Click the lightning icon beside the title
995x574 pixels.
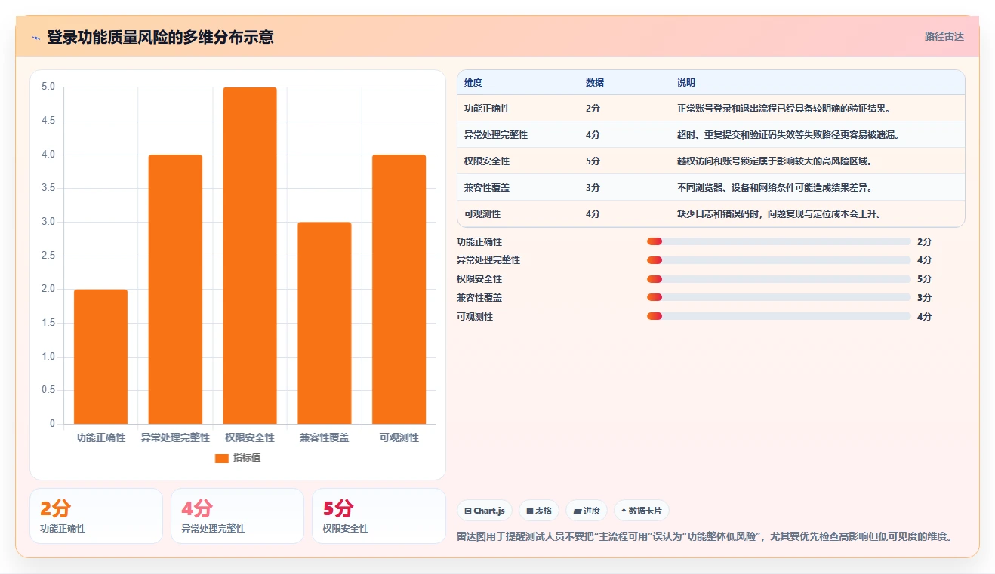pyautogui.click(x=36, y=37)
